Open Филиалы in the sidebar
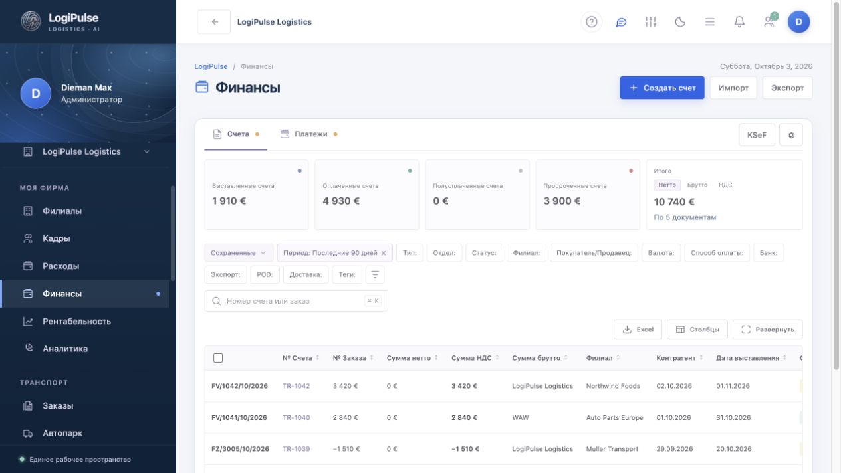 click(x=84, y=211)
